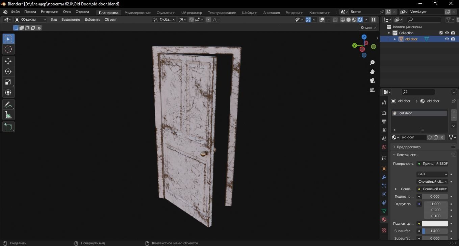459x246 pixels.
Task: Expand the old door tree item
Action: (x=395, y=39)
